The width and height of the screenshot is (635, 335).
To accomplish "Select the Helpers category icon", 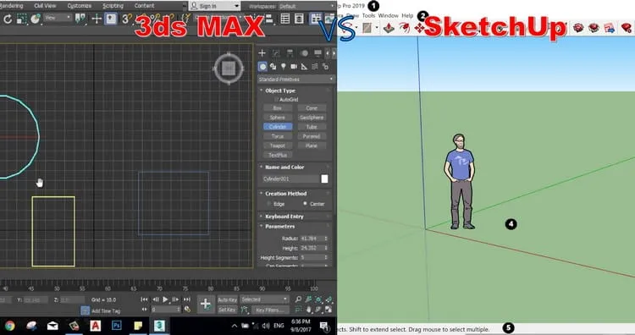I will pyautogui.click(x=304, y=66).
